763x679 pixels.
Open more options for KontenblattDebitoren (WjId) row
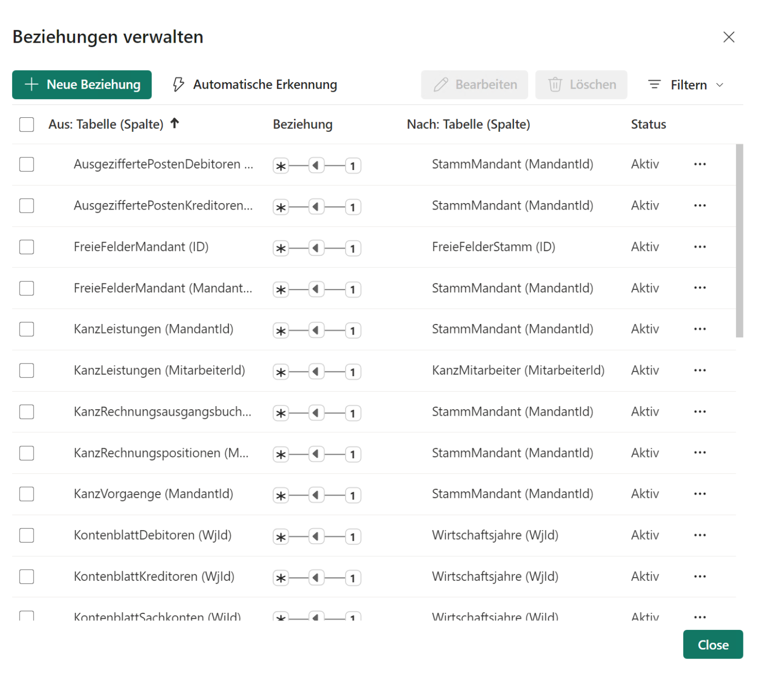click(700, 535)
